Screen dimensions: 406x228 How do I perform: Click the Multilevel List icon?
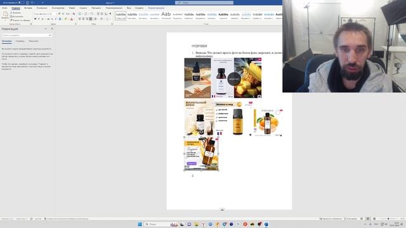[x=91, y=13]
